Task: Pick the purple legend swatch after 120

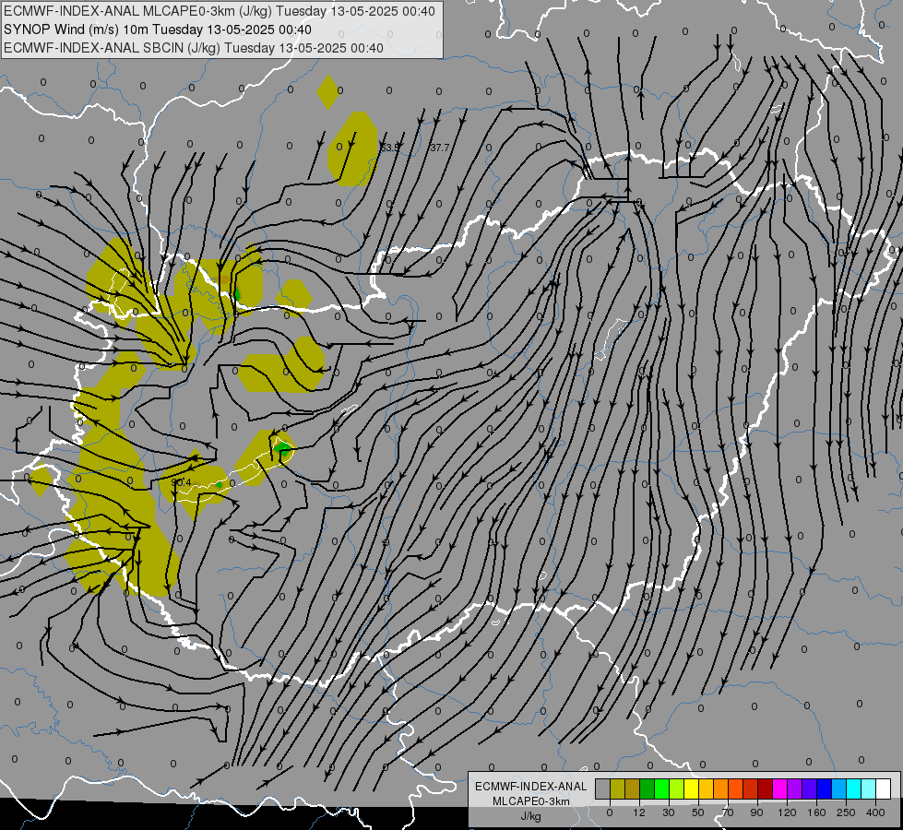Action: coord(795,788)
